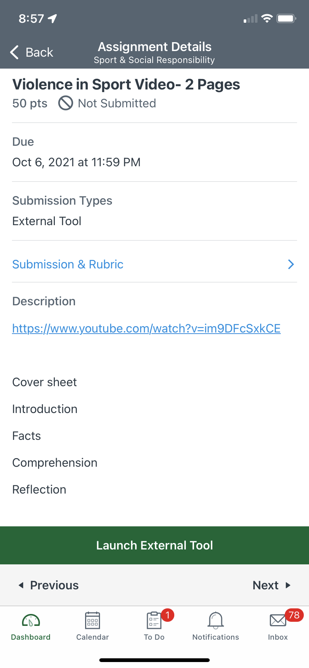Expand the Submission & Rubric chevron
The height and width of the screenshot is (668, 309).
click(291, 264)
